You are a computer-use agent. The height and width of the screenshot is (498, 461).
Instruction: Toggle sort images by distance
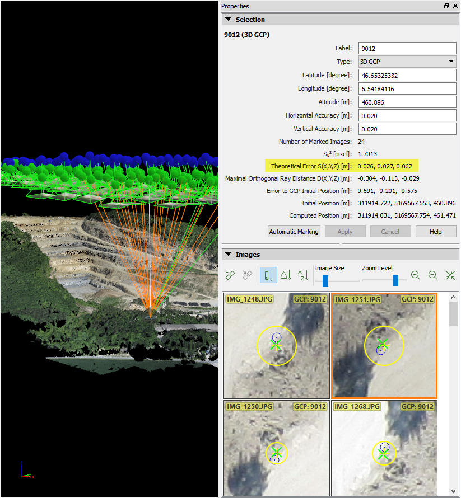click(268, 275)
